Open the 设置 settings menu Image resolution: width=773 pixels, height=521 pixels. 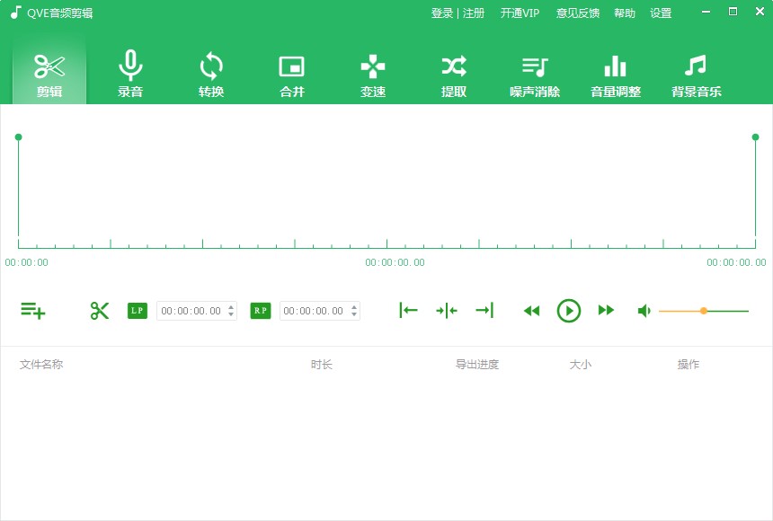661,13
